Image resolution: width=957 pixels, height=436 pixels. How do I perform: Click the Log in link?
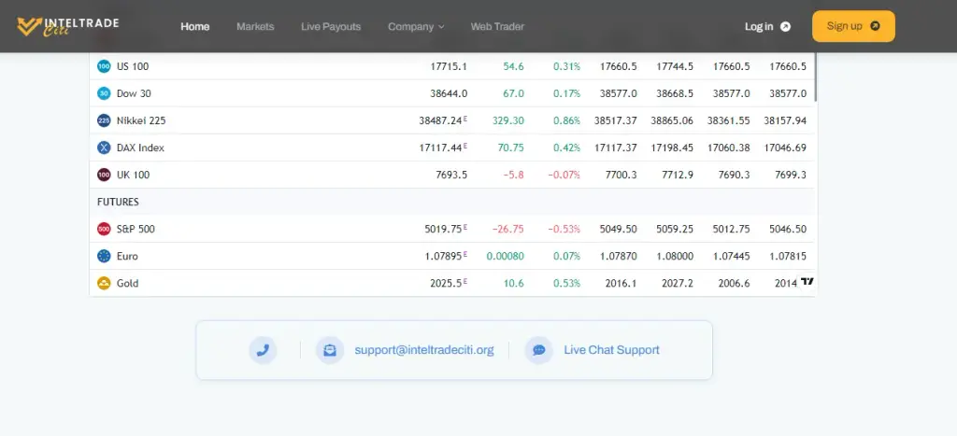click(759, 26)
